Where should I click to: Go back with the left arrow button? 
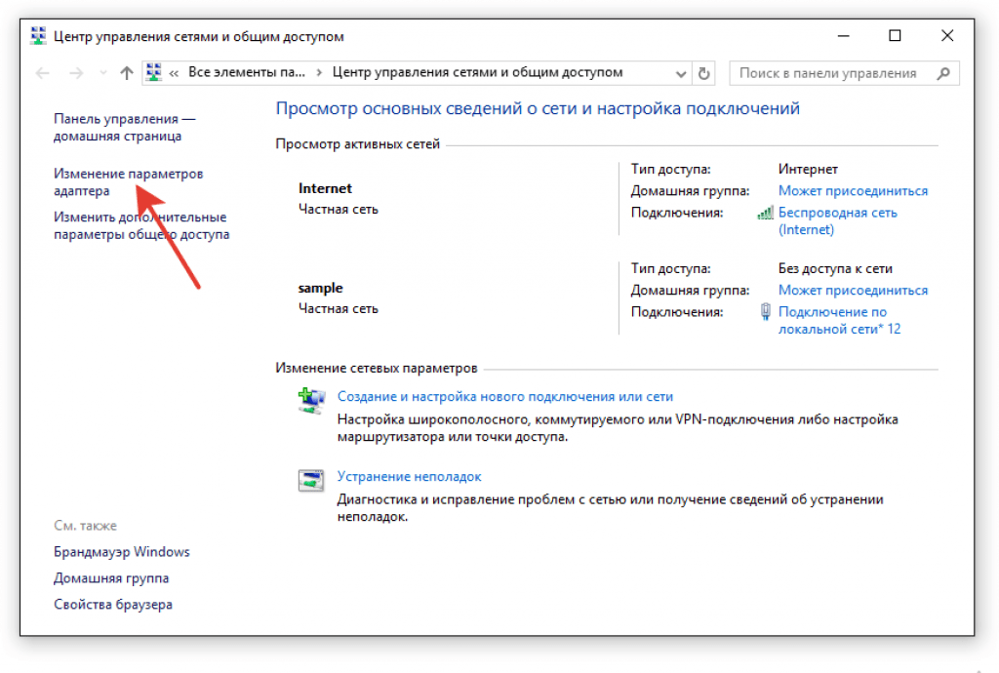pos(42,73)
